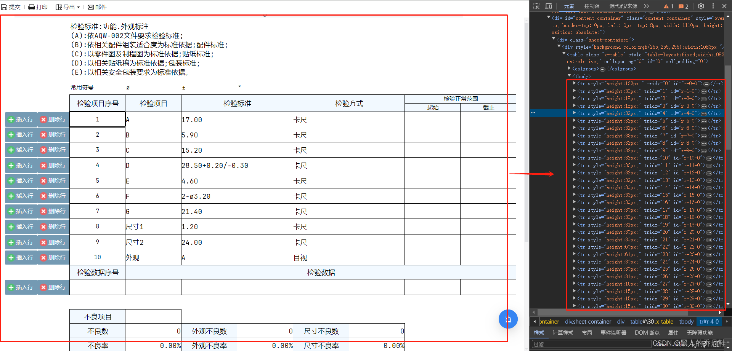Collapse the tbody element node
The width and height of the screenshot is (732, 351).
tap(569, 76)
